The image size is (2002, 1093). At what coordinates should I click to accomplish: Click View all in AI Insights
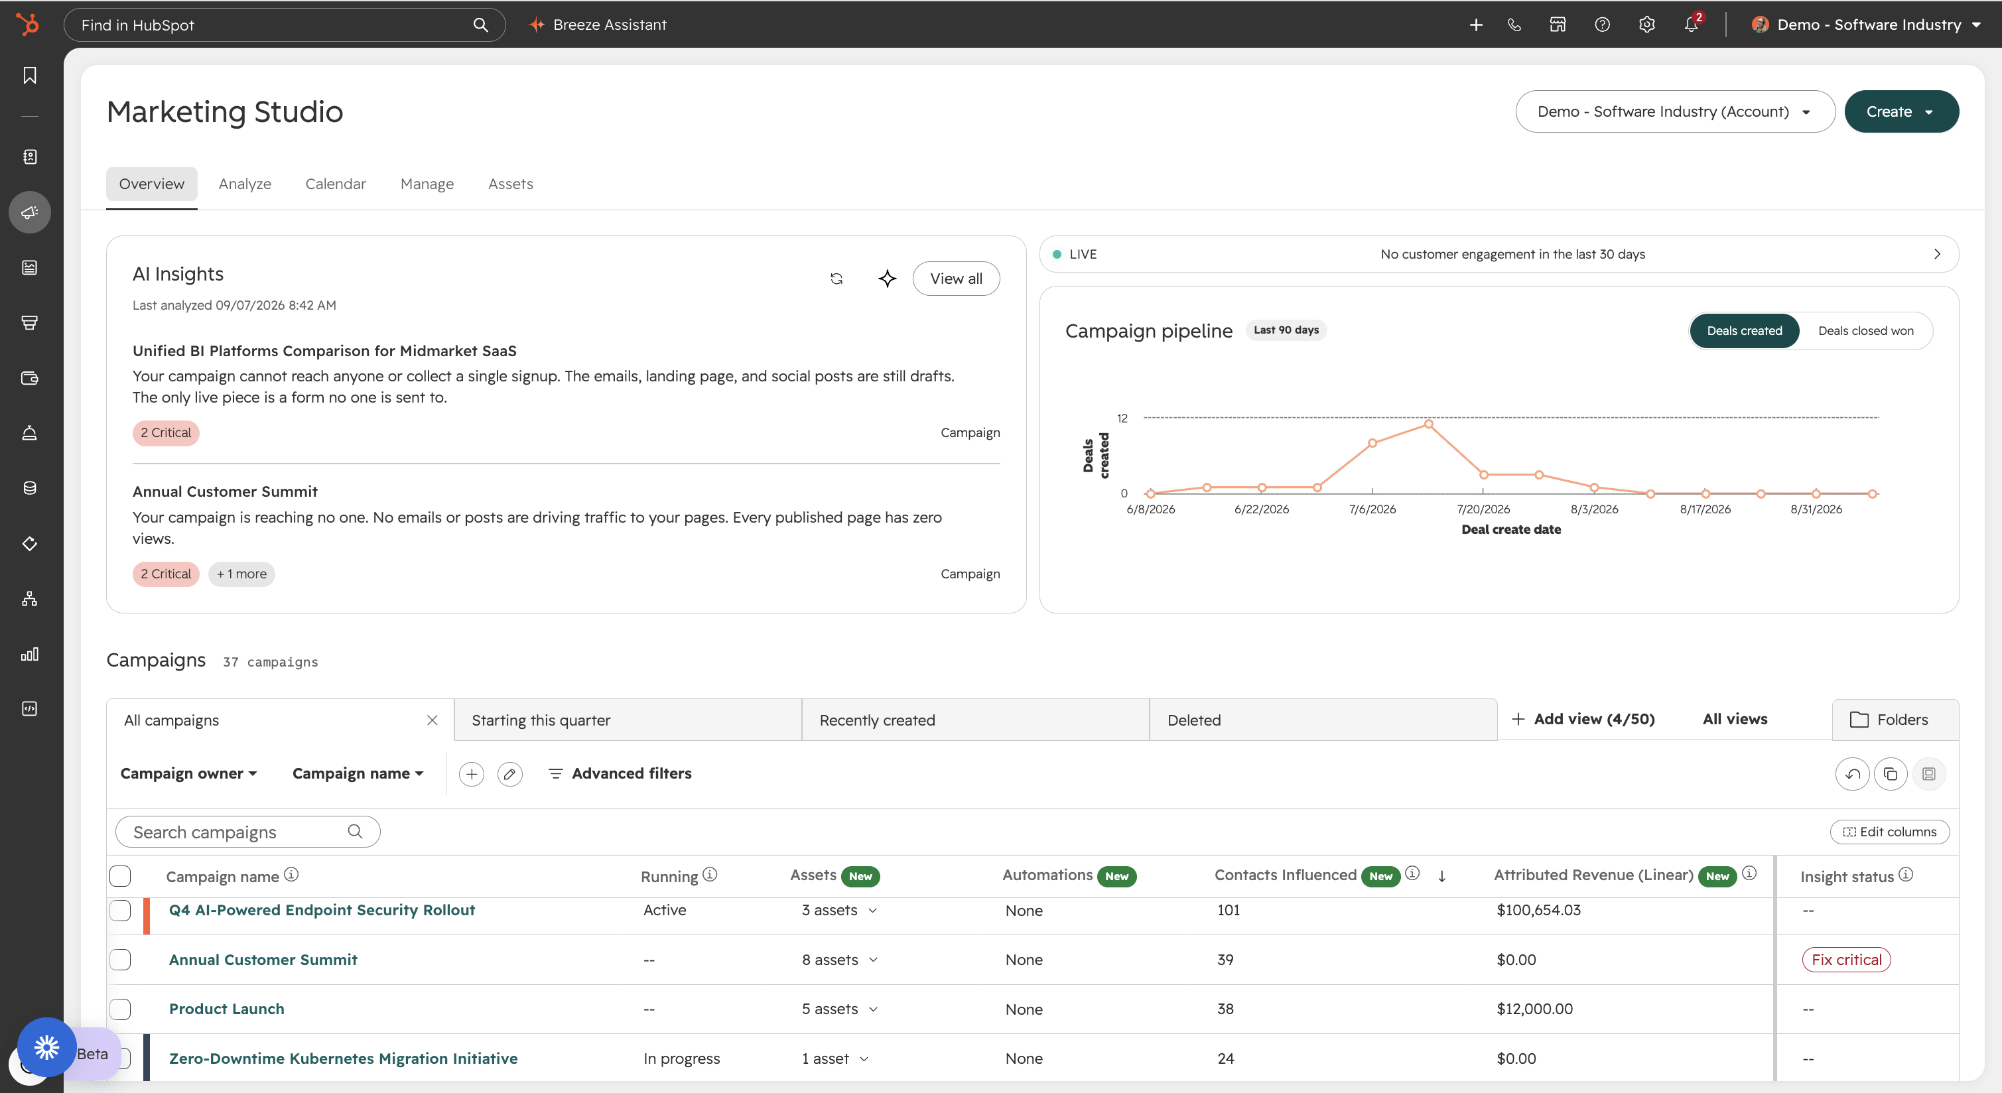point(956,278)
